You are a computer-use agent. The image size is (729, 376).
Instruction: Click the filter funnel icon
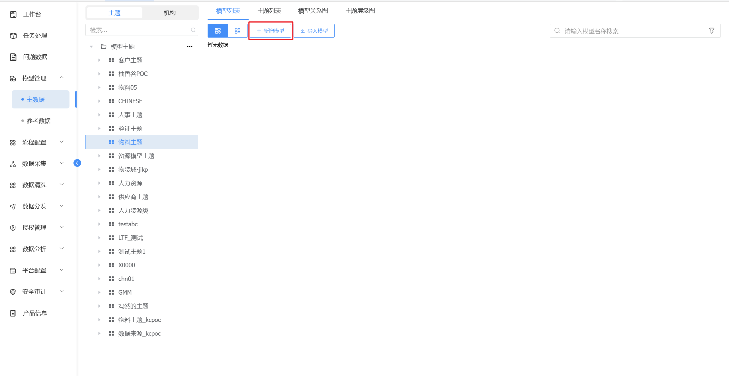pos(712,31)
